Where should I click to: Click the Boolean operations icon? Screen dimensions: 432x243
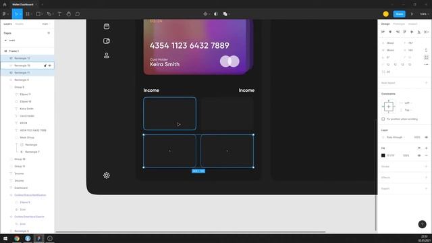tap(225, 13)
